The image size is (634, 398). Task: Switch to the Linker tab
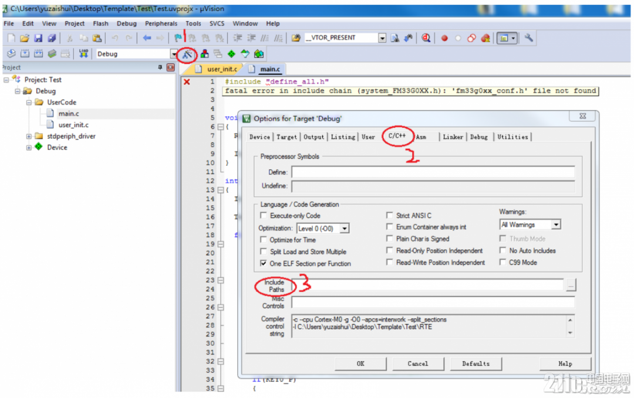(x=453, y=137)
